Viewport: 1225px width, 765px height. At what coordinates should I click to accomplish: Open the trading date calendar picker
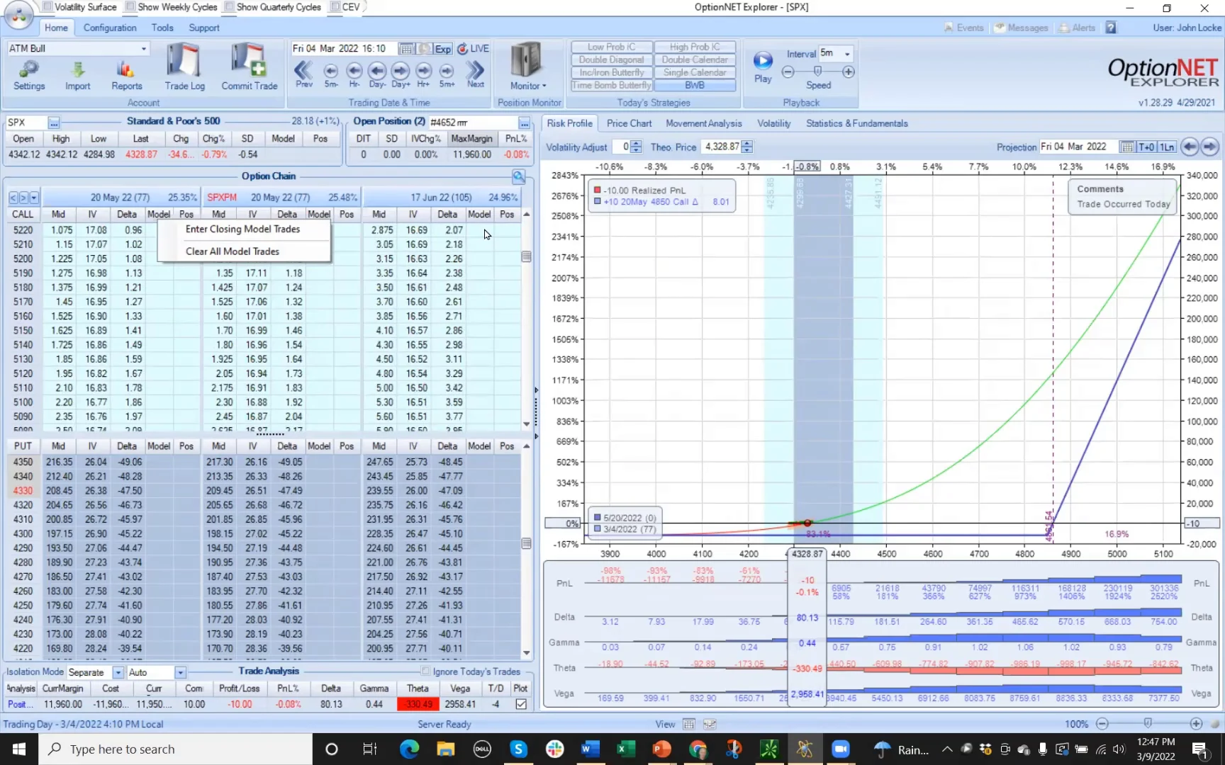tap(406, 49)
